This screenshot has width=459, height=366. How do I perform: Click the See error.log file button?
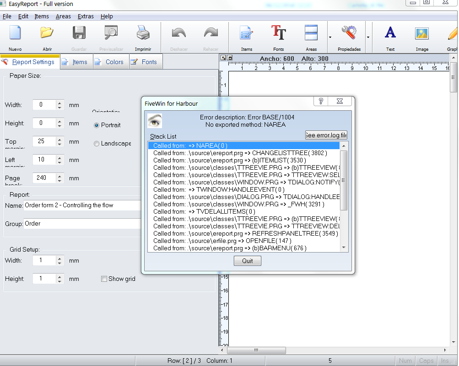coord(326,135)
